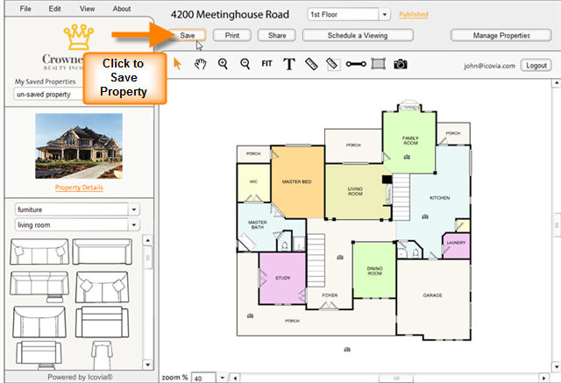Select the rectangle room tool
Screen dimensions: 561x383
click(378, 64)
